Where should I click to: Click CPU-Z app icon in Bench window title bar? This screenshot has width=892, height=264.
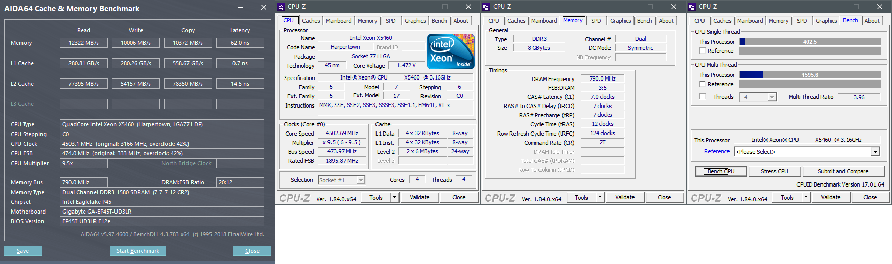(x=692, y=7)
